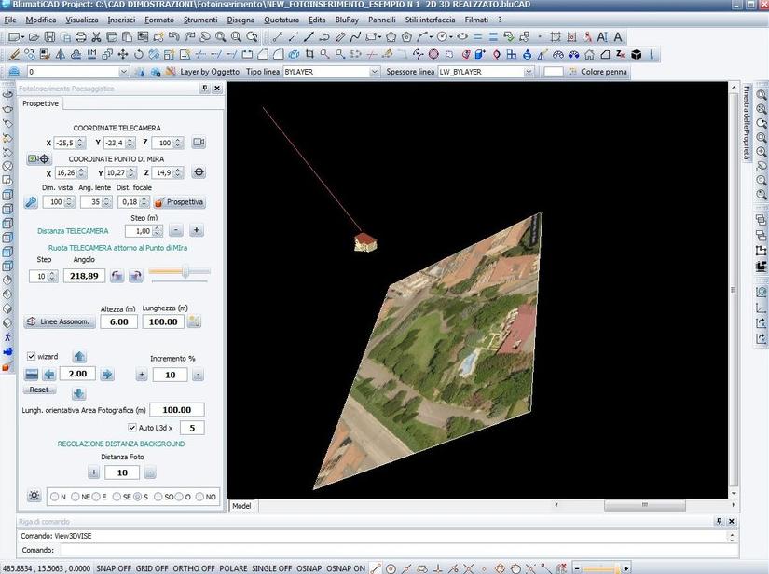769x574 pixels.
Task: Toggle the Auto L3d x checkbox
Action: (131, 428)
